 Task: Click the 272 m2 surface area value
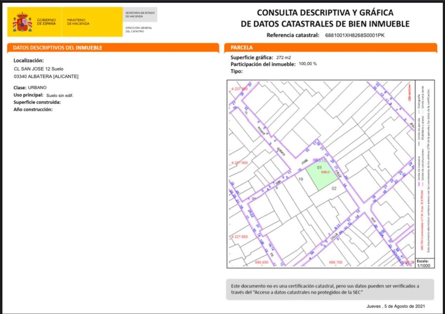tap(283, 57)
